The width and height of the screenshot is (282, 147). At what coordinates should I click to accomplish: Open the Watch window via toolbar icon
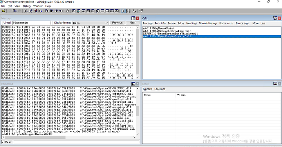click(x=79, y=11)
